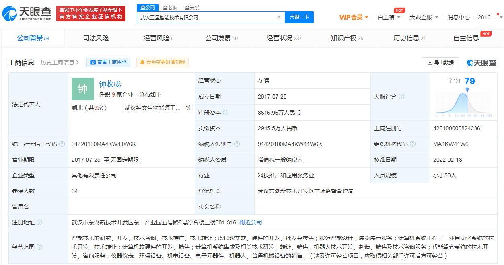Click the help icon beside 组织机构代码
The image size is (504, 265).
(413, 144)
